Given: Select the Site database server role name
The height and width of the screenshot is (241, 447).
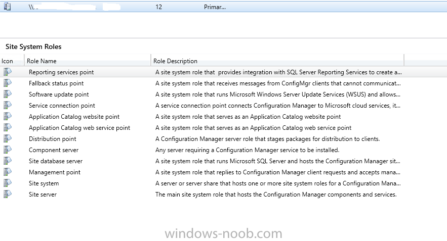Looking at the screenshot, I should coord(56,161).
